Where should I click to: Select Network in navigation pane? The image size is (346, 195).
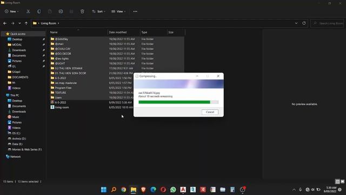(15, 157)
